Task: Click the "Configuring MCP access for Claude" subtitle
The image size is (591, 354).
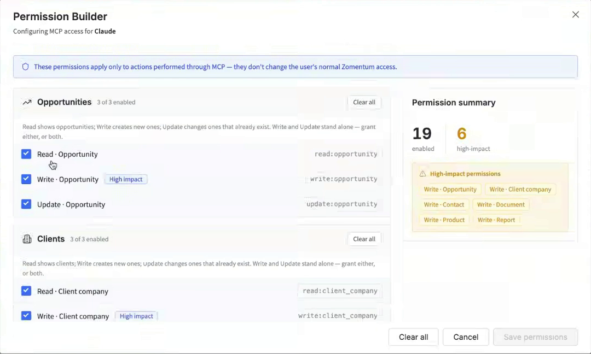Action: tap(65, 31)
